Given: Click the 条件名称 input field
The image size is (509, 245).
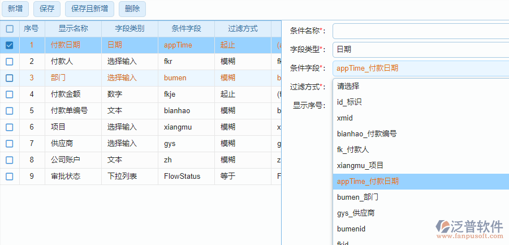Looking at the screenshot, I should click(x=421, y=31).
